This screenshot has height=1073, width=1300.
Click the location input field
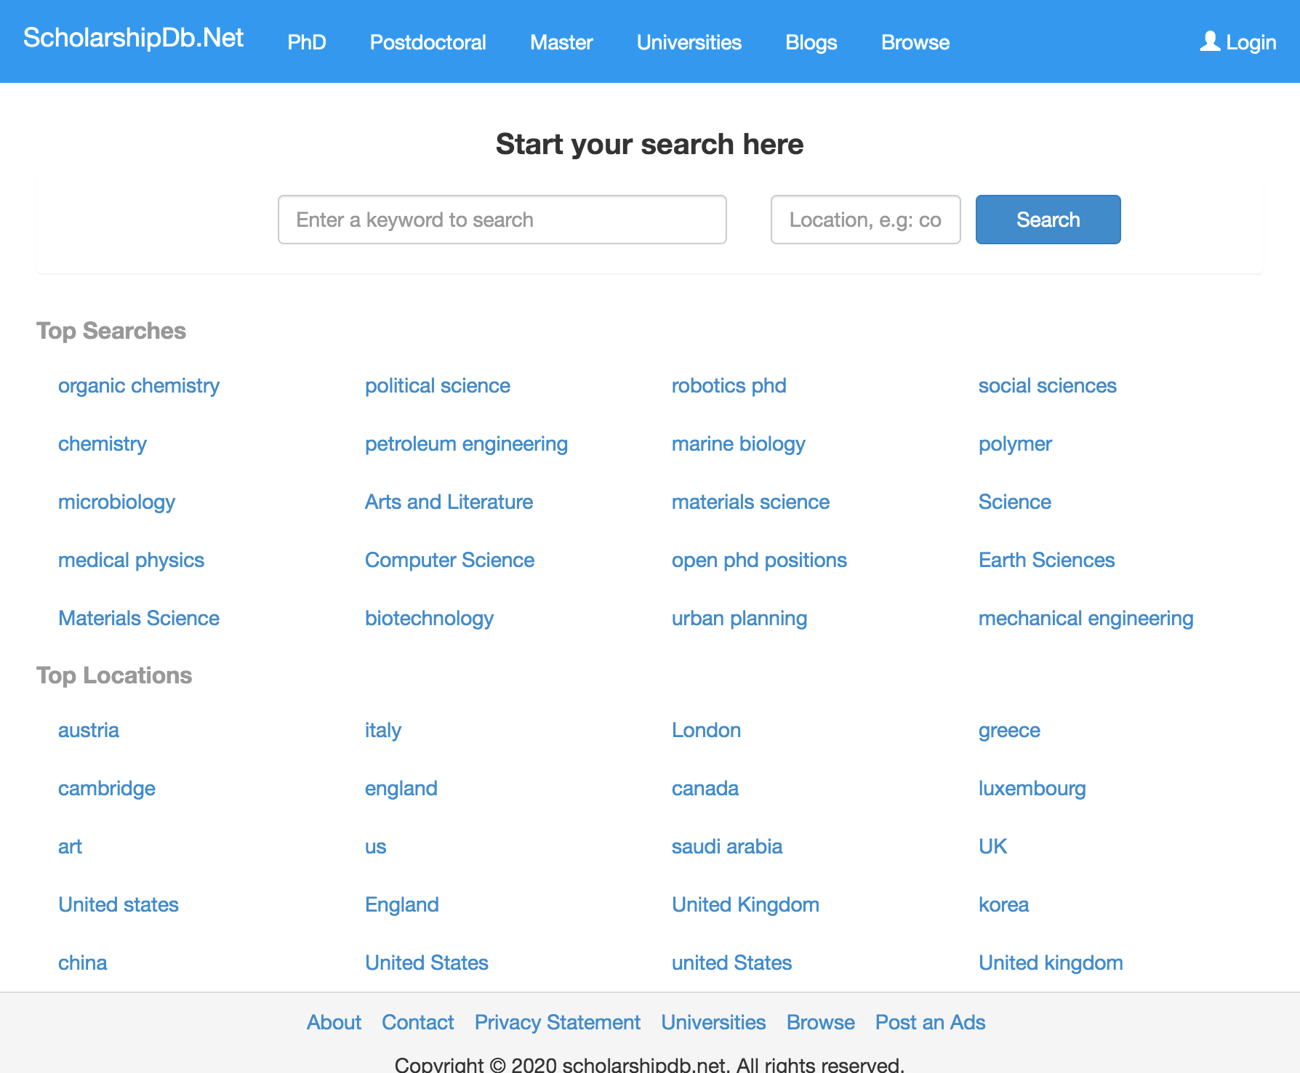click(865, 220)
